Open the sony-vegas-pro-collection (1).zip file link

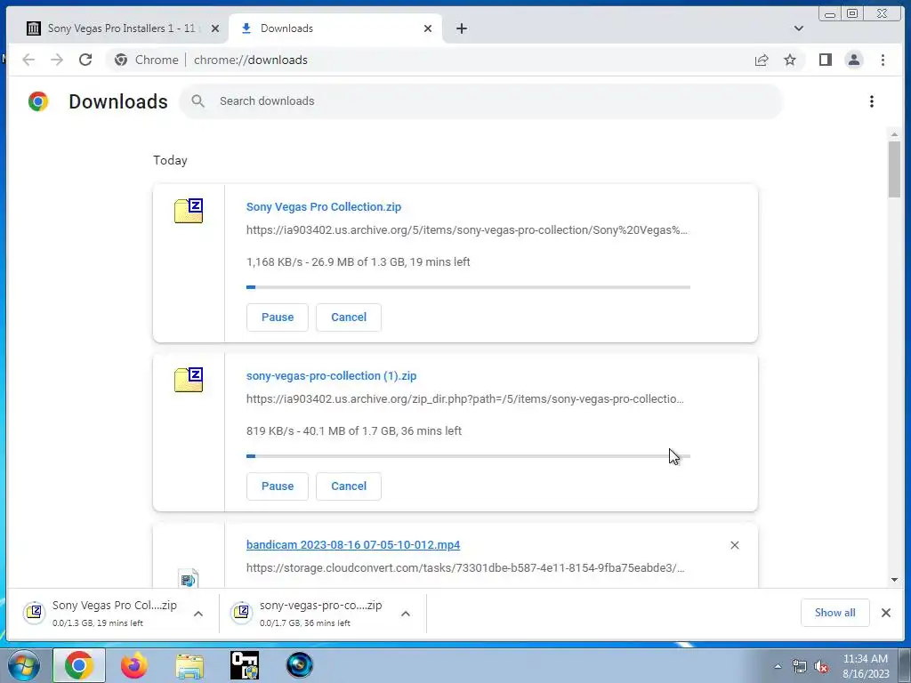331,376
